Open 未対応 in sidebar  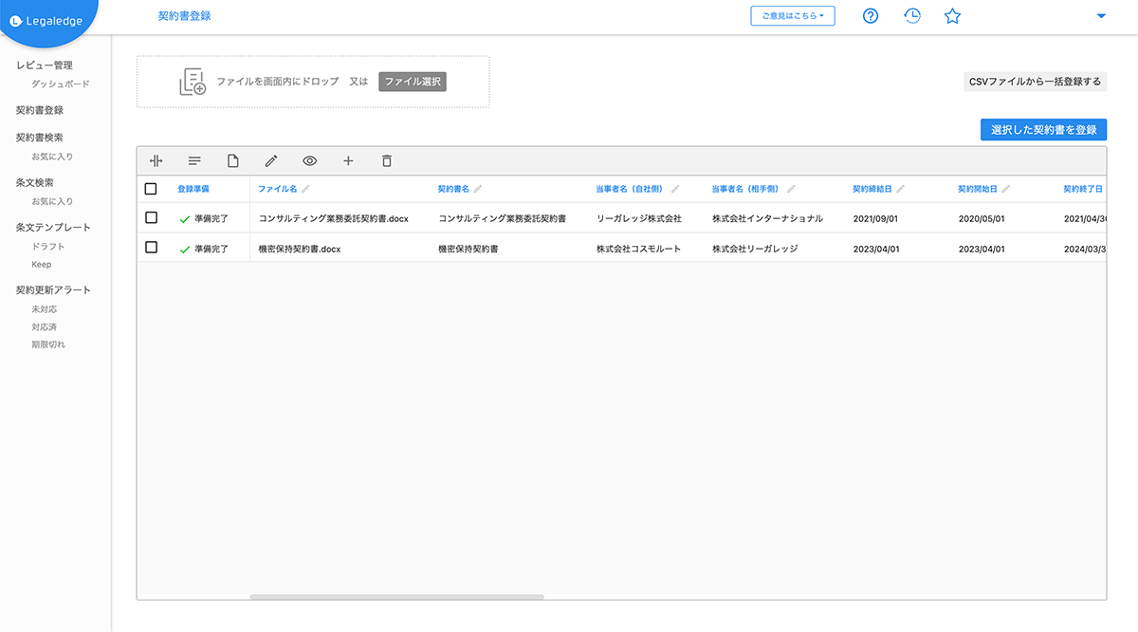pyautogui.click(x=45, y=309)
